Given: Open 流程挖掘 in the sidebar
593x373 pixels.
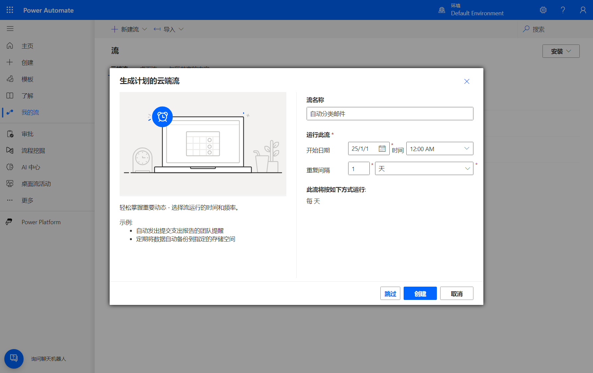Looking at the screenshot, I should [x=33, y=150].
